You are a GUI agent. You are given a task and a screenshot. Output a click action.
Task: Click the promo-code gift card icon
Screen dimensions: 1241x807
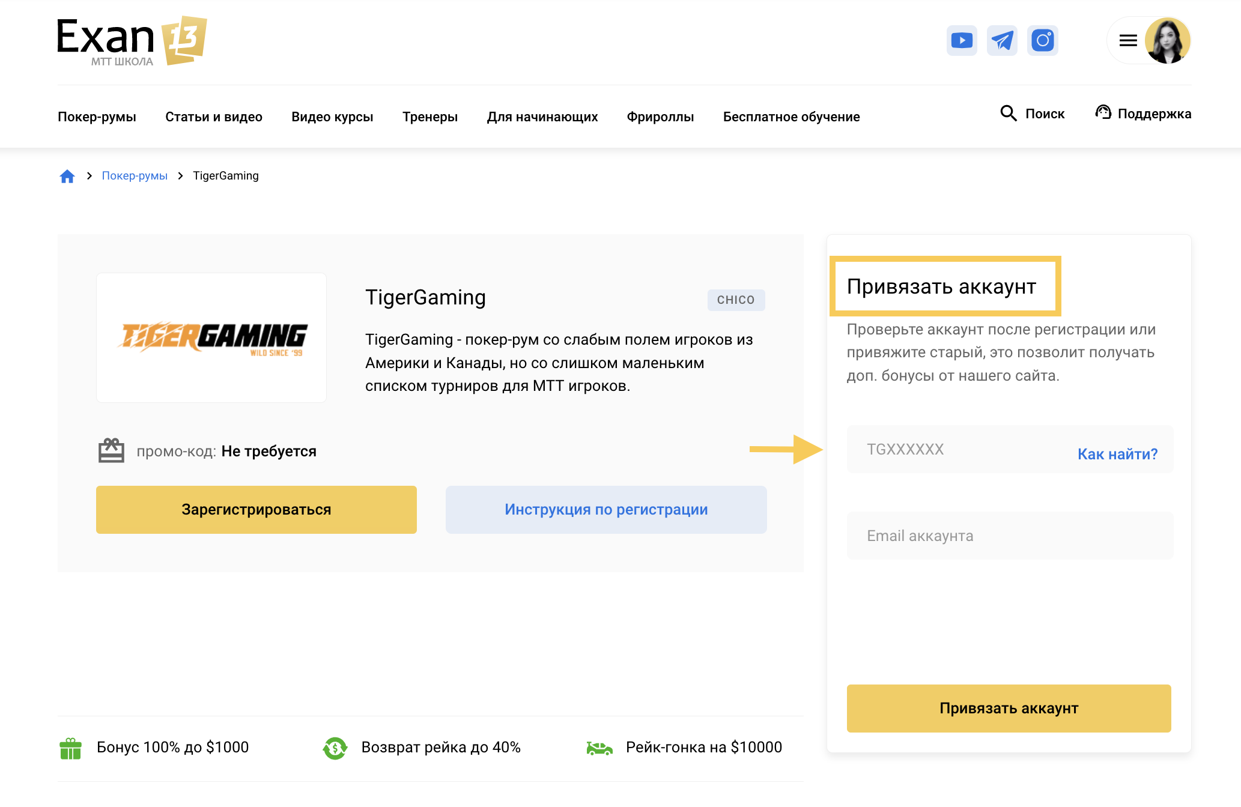pyautogui.click(x=111, y=450)
